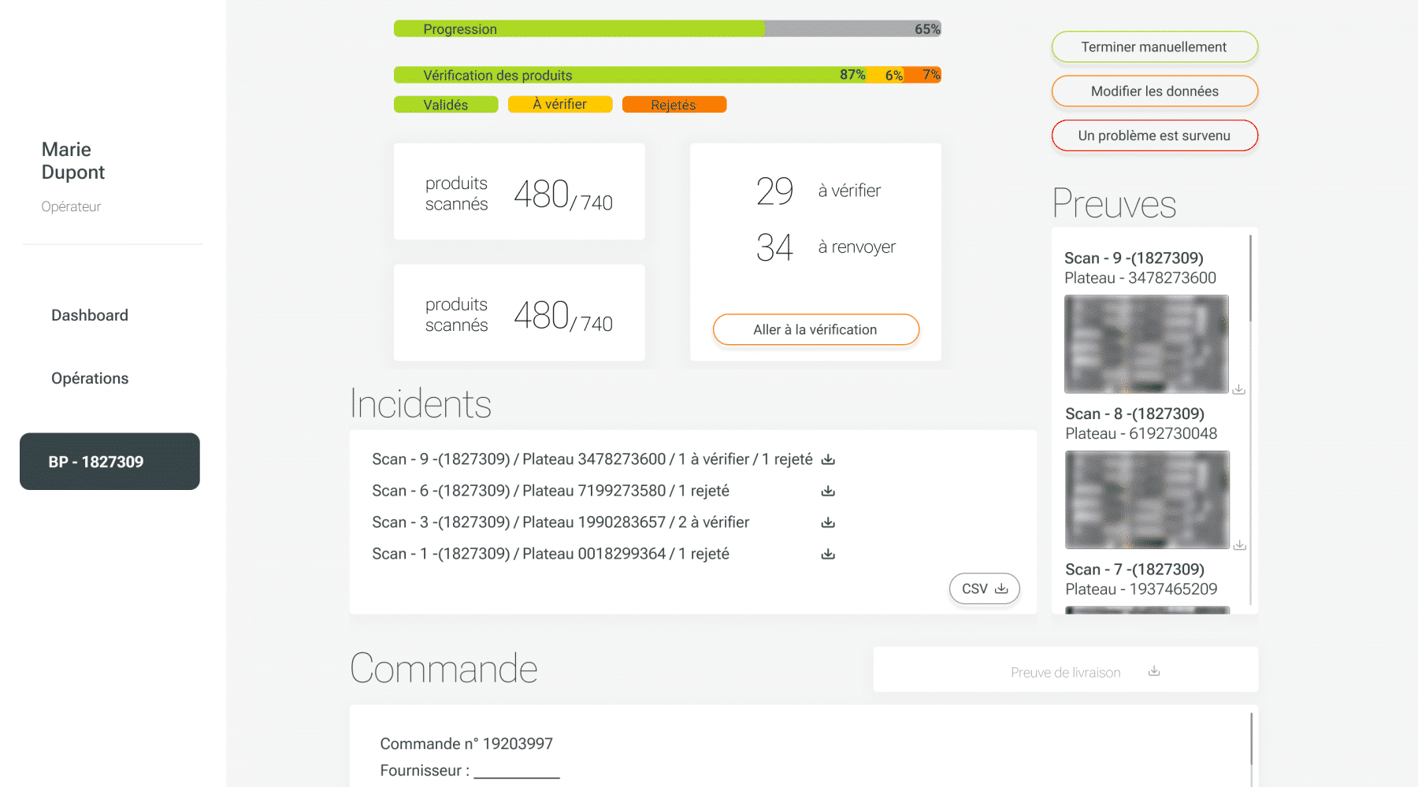Select the BP - 1827309 sidebar entry
Image resolution: width=1418 pixels, height=787 pixels.
pos(110,462)
